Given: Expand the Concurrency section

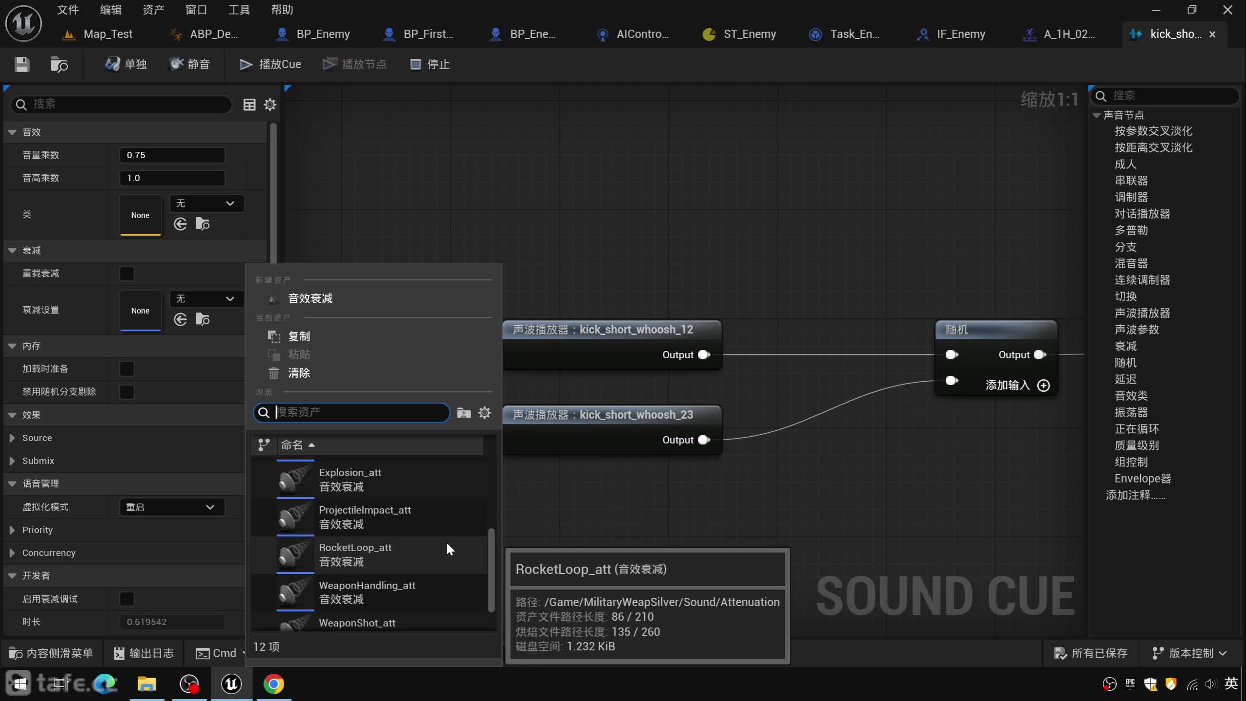Looking at the screenshot, I should pyautogui.click(x=12, y=553).
